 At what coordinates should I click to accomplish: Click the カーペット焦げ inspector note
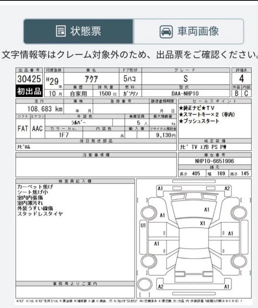(35, 187)
